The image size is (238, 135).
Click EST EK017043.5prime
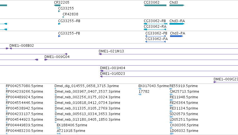(x=154, y=86)
